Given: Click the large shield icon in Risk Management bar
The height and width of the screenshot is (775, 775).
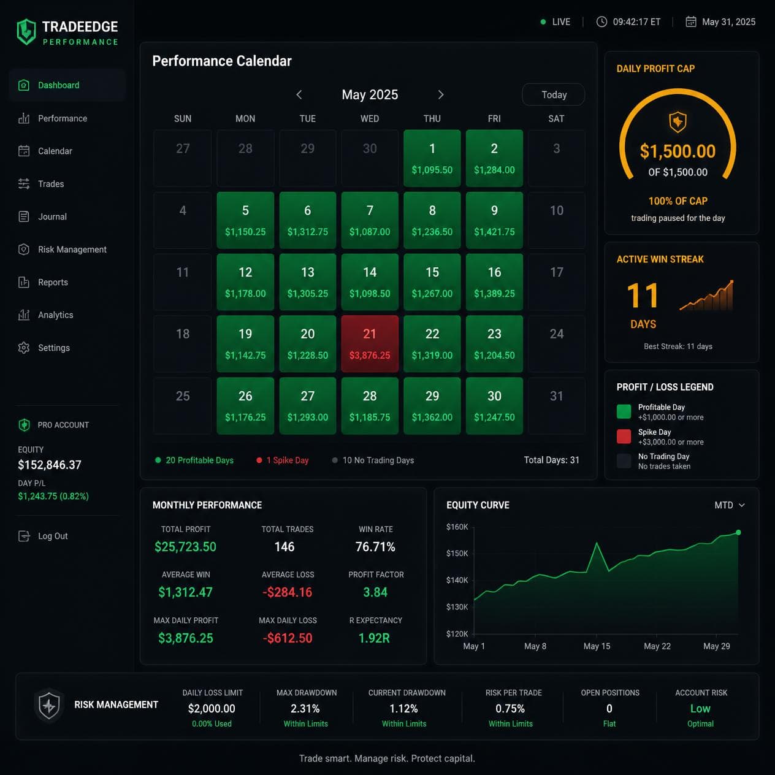Looking at the screenshot, I should 49,706.
